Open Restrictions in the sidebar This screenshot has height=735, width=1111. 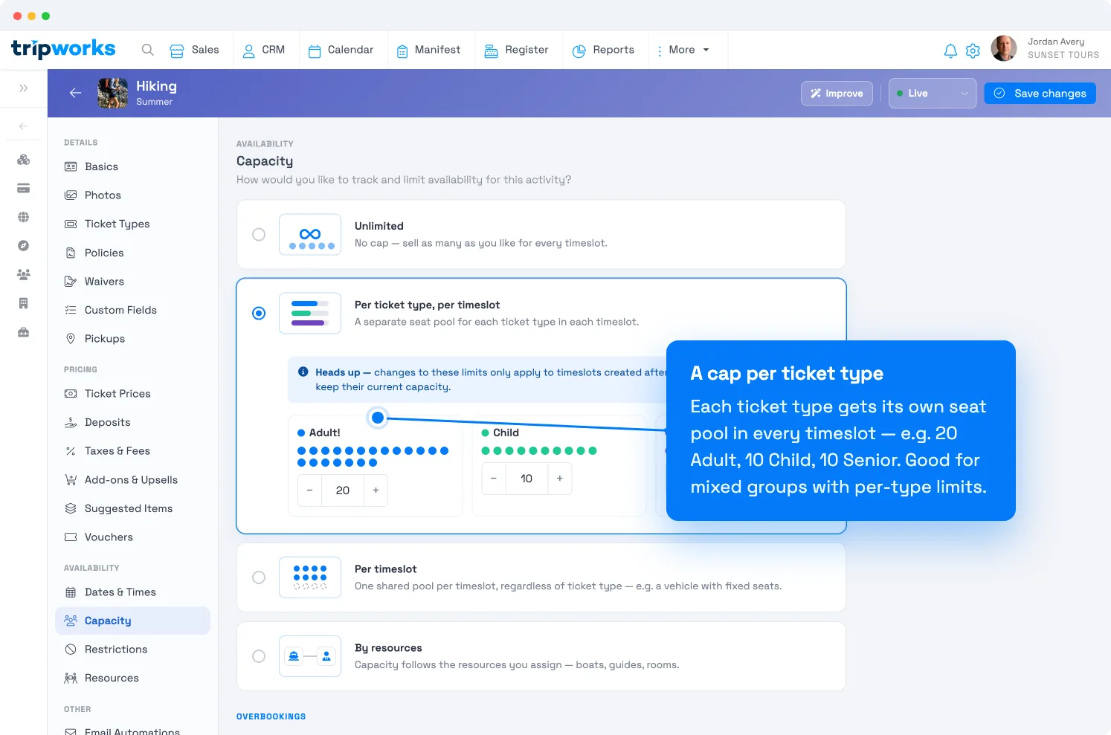tap(133, 650)
